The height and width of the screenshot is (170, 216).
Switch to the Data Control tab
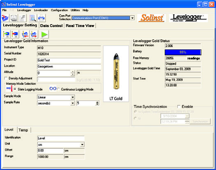[51, 26]
